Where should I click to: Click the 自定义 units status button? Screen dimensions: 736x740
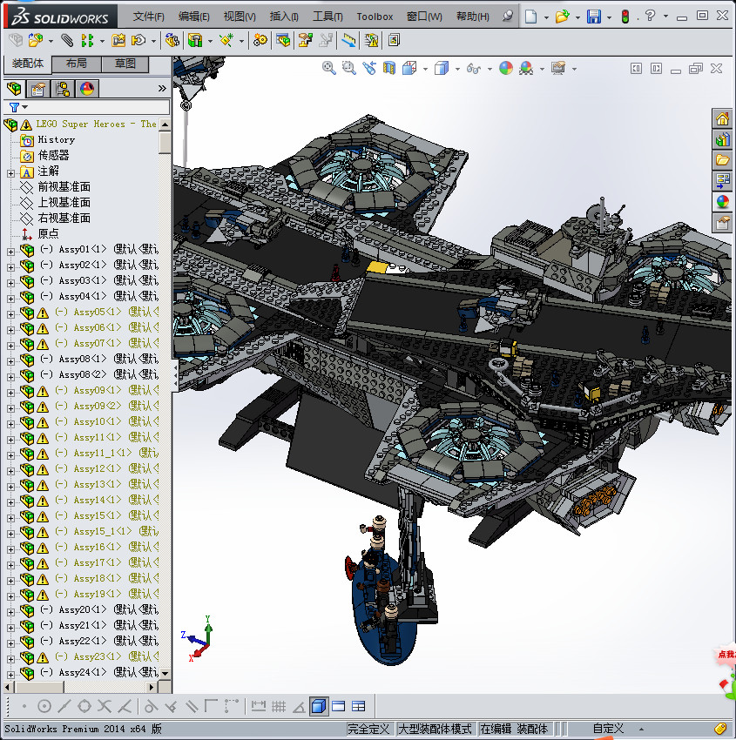[x=608, y=730]
